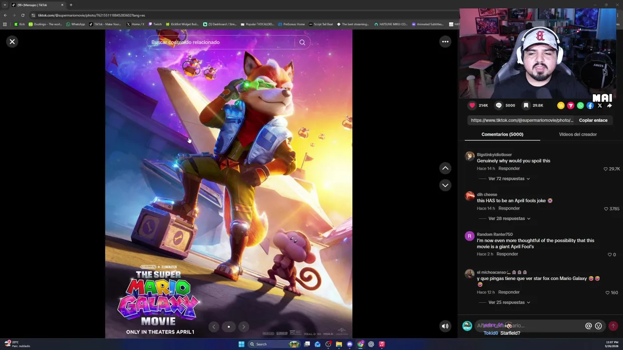Toggle sound with the speaker icon
The width and height of the screenshot is (623, 350).
pyautogui.click(x=445, y=327)
